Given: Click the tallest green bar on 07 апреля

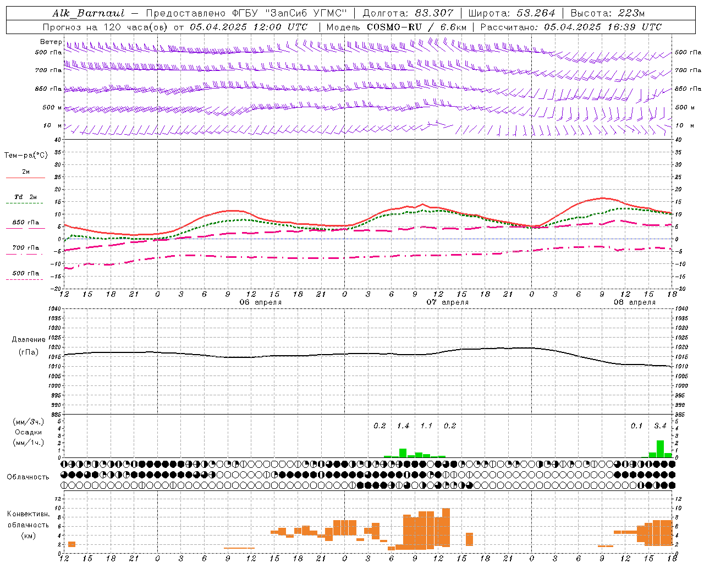Looking at the screenshot, I should (x=403, y=453).
